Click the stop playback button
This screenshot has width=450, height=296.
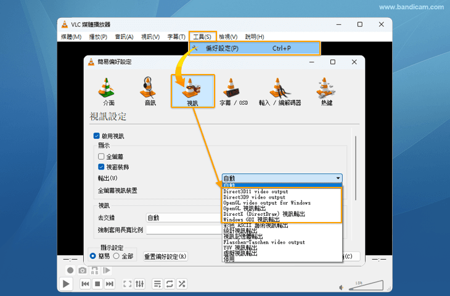click(x=97, y=284)
